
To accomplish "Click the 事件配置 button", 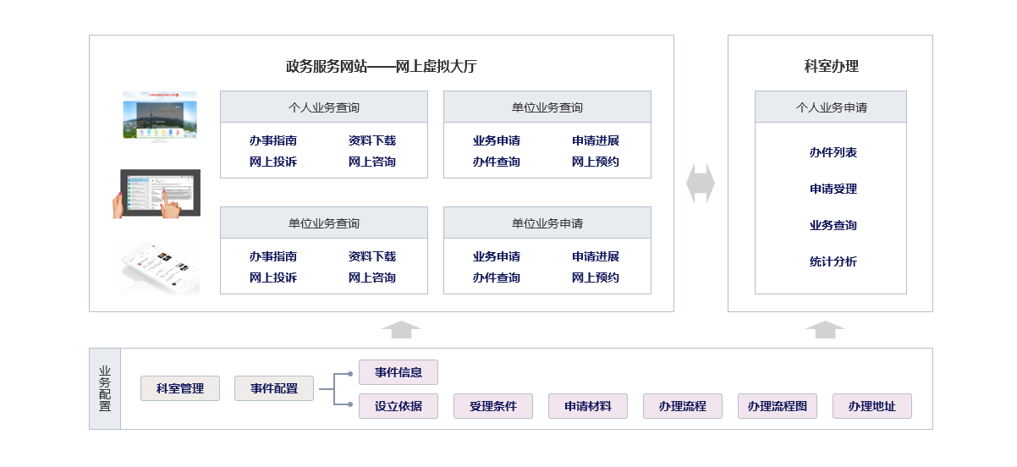I will (x=273, y=388).
